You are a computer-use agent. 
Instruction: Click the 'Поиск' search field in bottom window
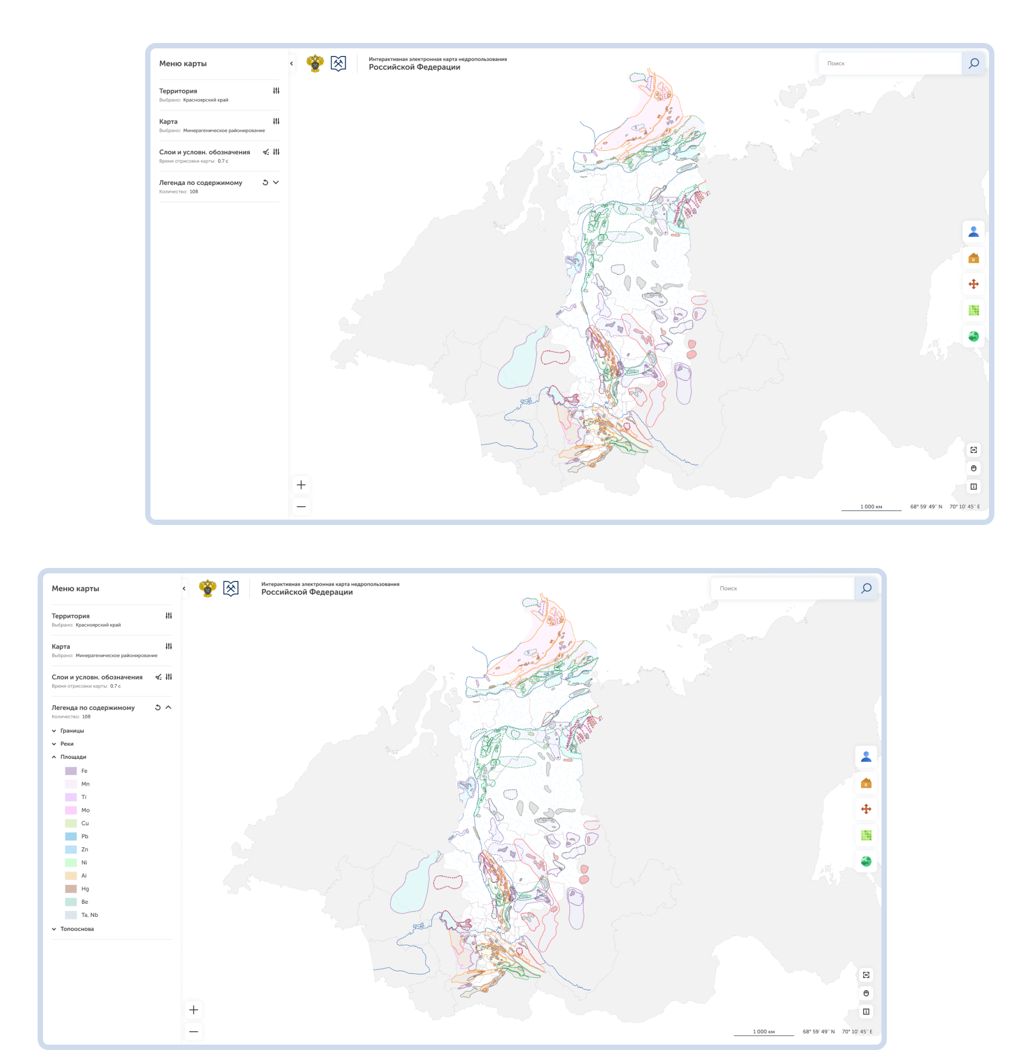point(782,588)
